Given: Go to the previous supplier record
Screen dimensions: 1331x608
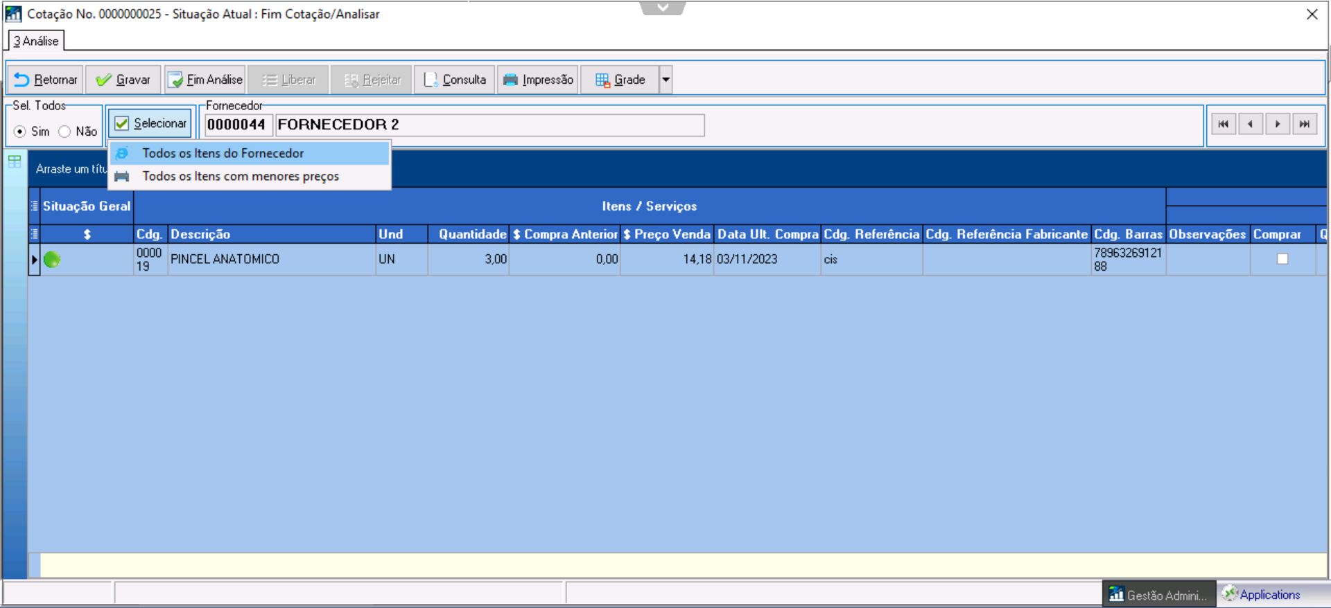Looking at the screenshot, I should tap(1251, 124).
